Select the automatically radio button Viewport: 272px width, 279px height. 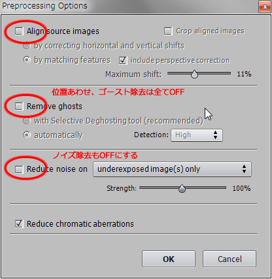pos(27,135)
